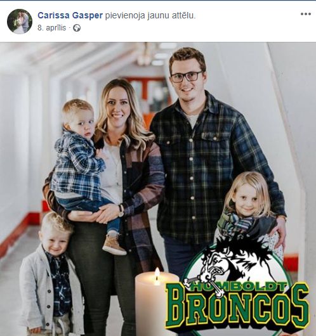Click the orange door in hallway background
Image resolution: width=316 pixels, height=336 pixels.
click(149, 120)
